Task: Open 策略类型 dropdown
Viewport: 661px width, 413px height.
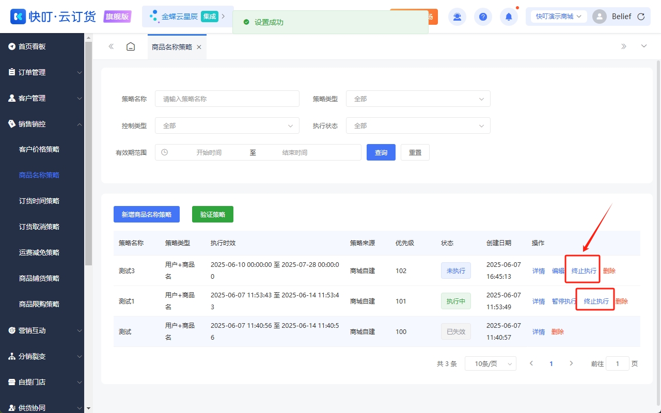Action: click(418, 99)
